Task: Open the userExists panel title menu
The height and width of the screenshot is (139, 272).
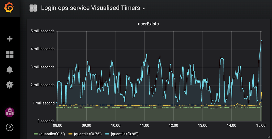Action: tap(148, 24)
